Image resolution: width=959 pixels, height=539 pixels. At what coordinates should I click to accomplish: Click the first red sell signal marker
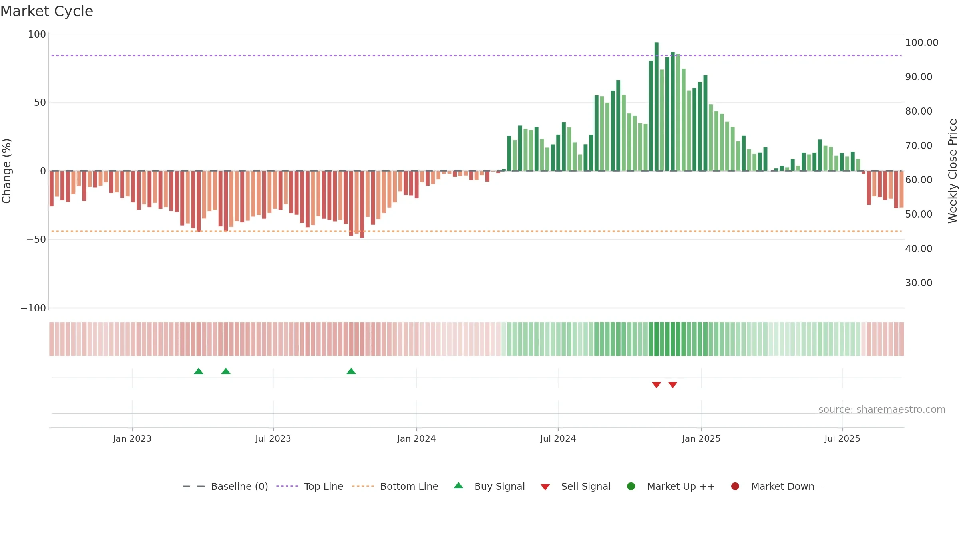pyautogui.click(x=657, y=385)
